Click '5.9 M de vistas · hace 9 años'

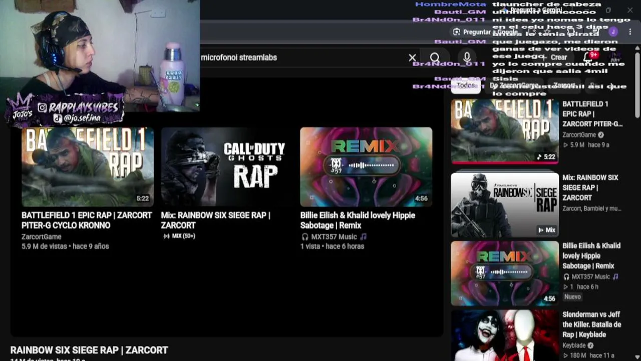coord(65,246)
